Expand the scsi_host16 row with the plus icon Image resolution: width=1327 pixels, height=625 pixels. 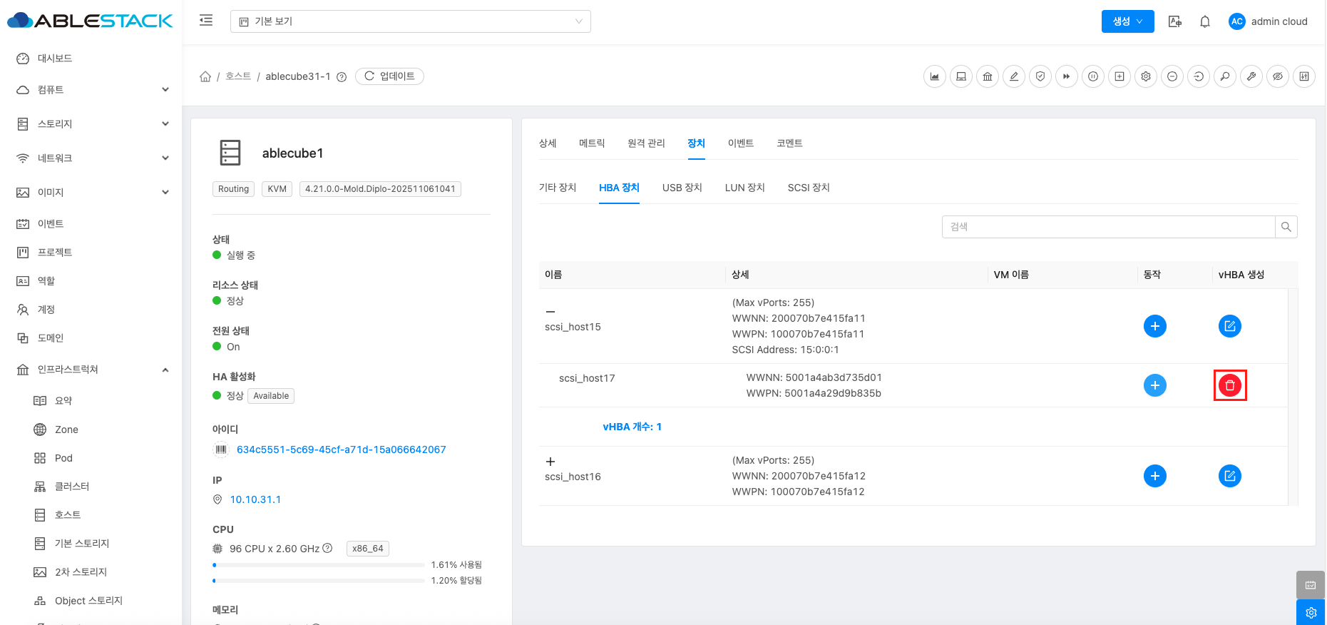coord(550,462)
